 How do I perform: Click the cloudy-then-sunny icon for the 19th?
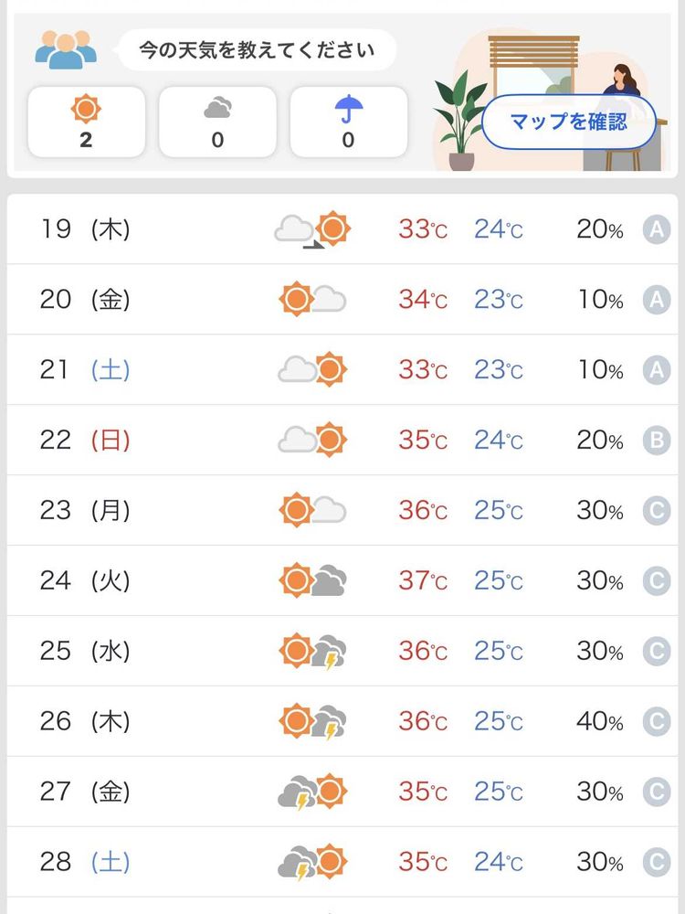point(312,229)
